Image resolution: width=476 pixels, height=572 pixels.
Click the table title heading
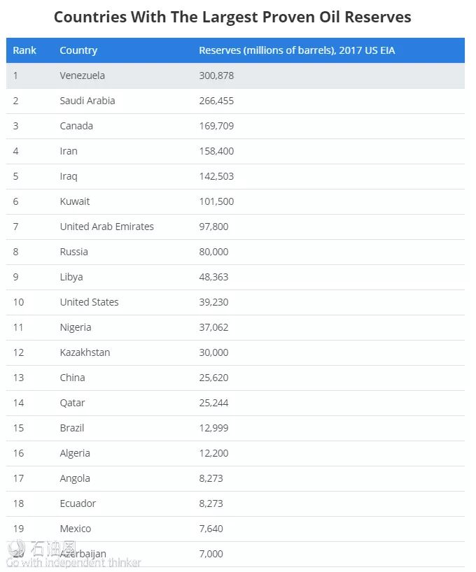tap(232, 17)
